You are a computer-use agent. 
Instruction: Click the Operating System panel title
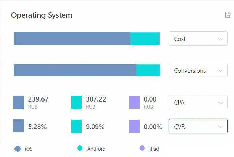point(42,15)
